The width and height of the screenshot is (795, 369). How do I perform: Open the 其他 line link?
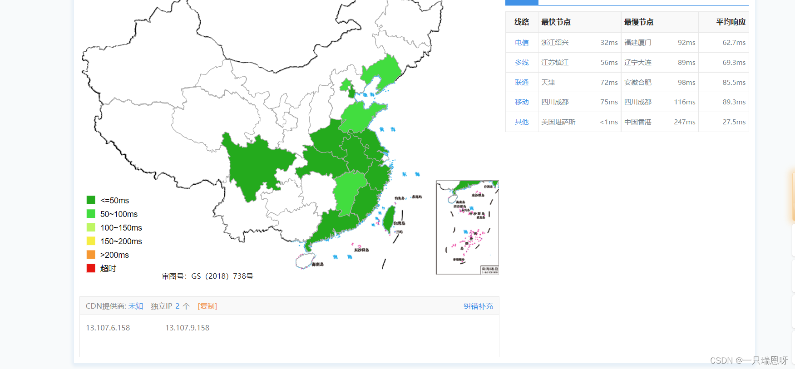pos(522,122)
